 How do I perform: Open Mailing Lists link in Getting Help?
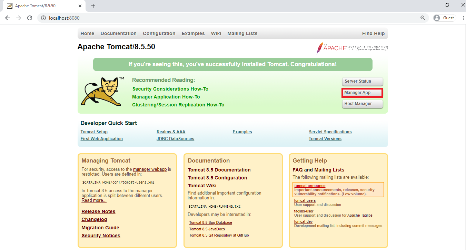(x=329, y=170)
